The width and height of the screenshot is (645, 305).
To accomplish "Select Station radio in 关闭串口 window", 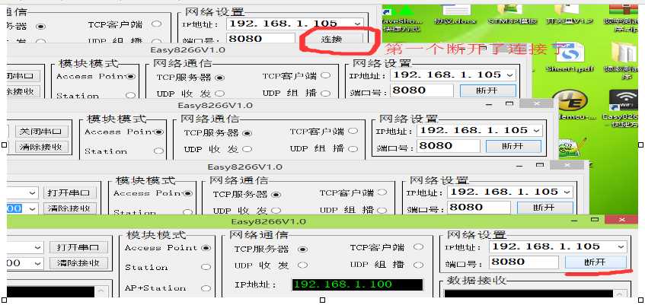I will (158, 151).
